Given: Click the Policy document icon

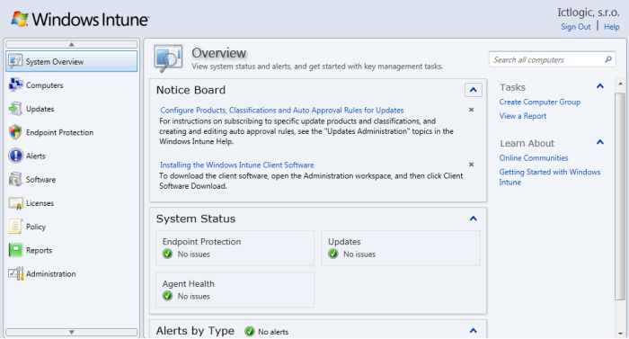Looking at the screenshot, I should [15, 227].
